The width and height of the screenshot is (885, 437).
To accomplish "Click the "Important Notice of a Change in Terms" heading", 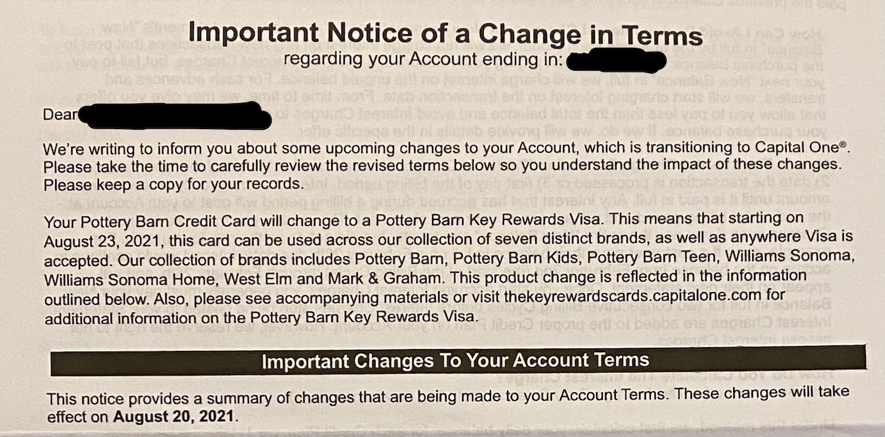I will pos(445,34).
